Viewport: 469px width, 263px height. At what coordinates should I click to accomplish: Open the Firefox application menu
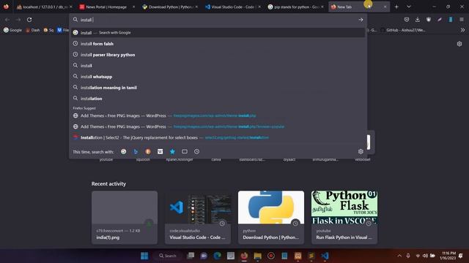click(x=462, y=20)
